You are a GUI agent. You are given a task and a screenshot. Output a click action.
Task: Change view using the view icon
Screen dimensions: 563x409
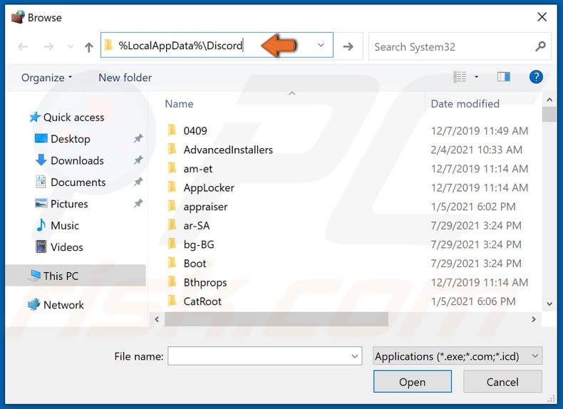(460, 77)
